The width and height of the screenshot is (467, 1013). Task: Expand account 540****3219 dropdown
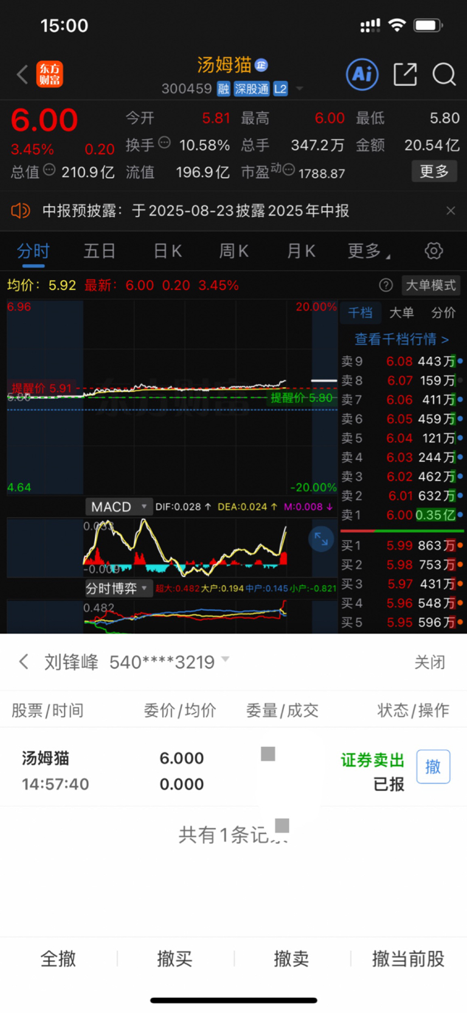(226, 660)
